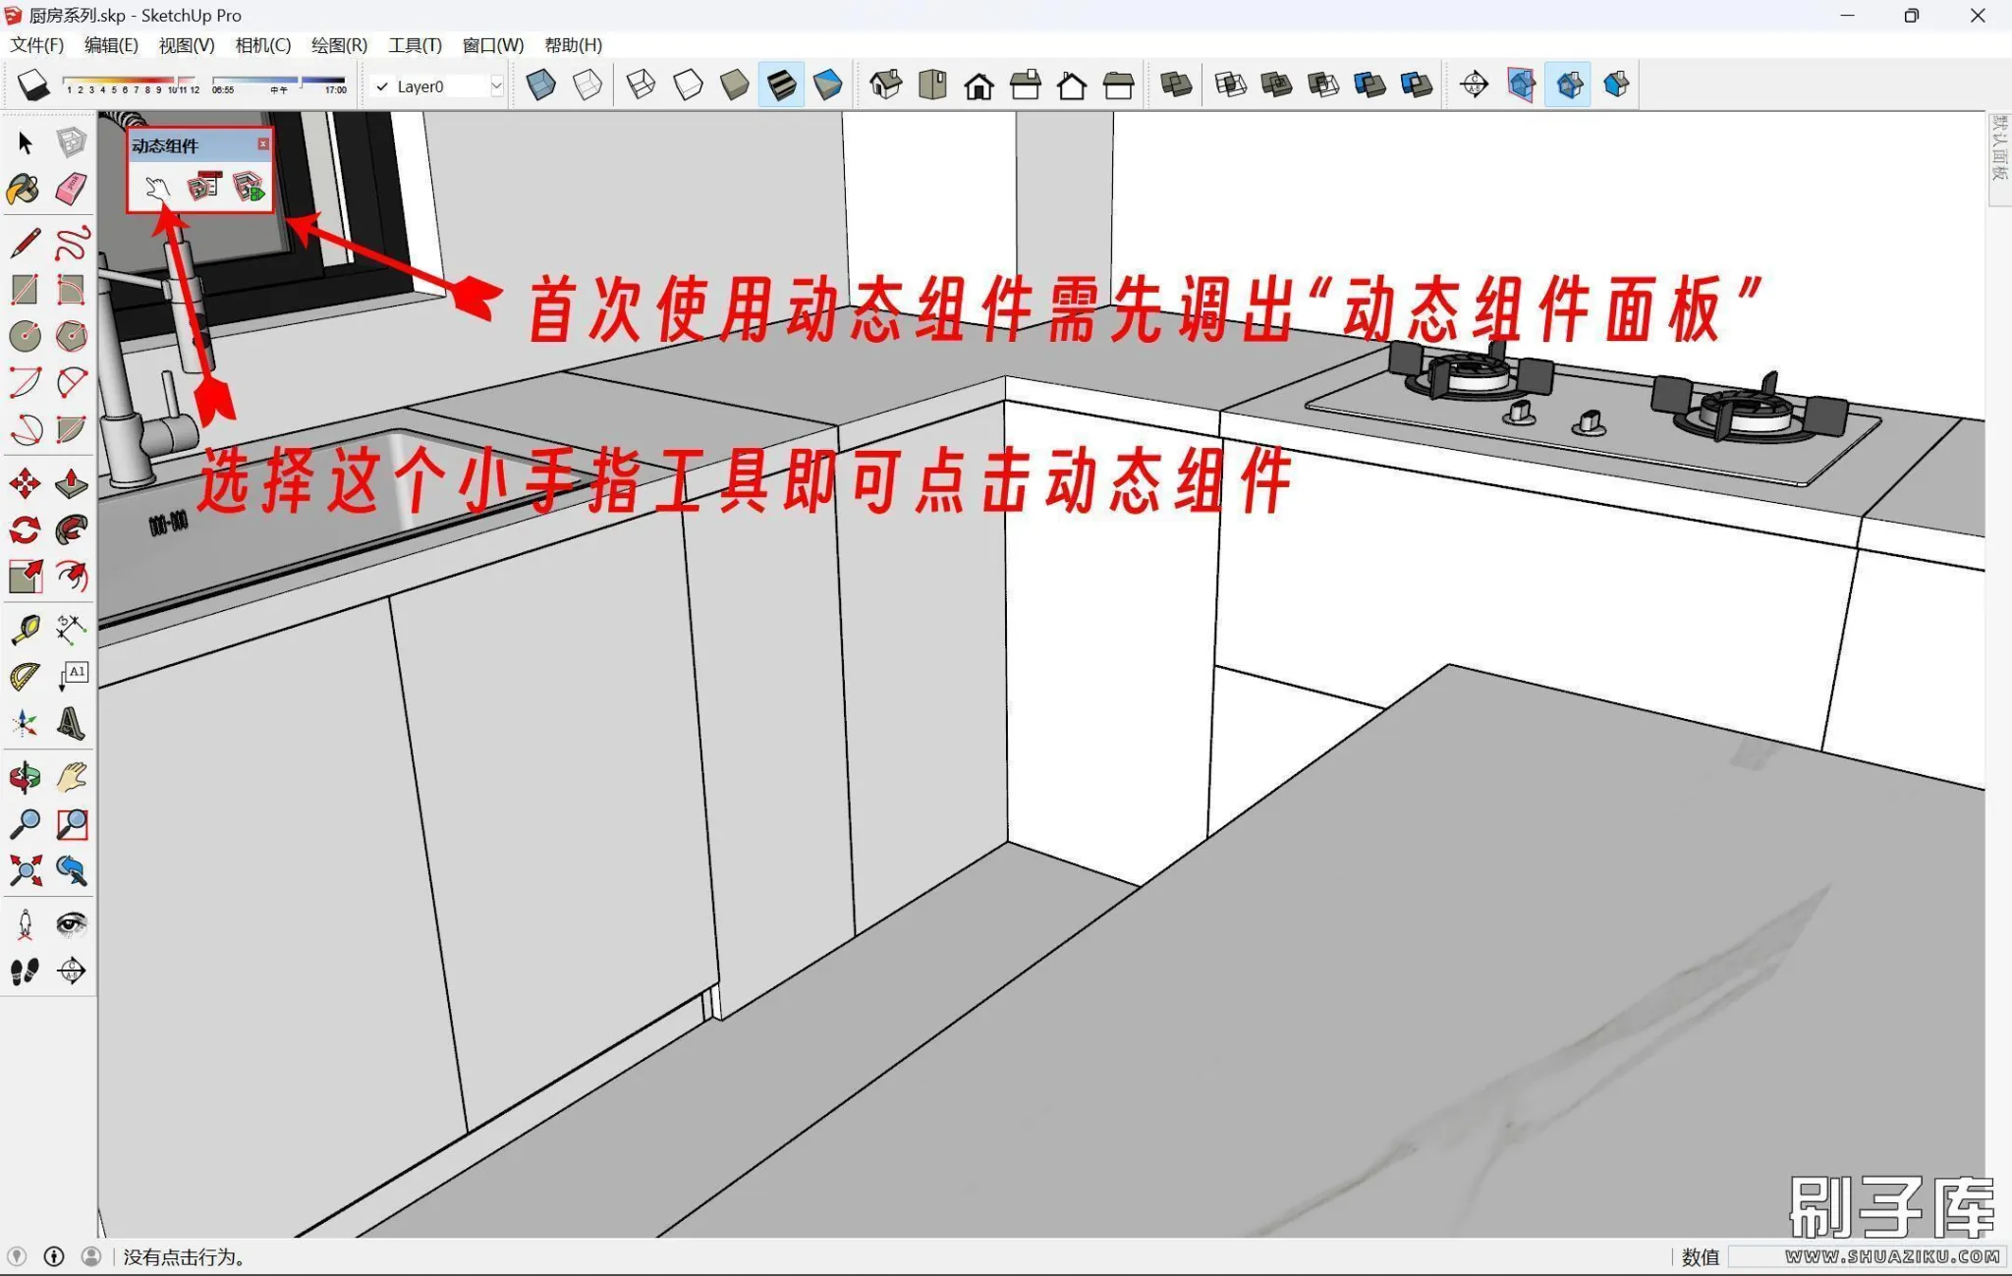2012x1276 pixels.
Task: Open the 相机(C) menu
Action: click(262, 45)
